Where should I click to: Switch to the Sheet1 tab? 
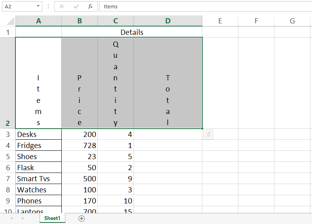click(x=52, y=218)
